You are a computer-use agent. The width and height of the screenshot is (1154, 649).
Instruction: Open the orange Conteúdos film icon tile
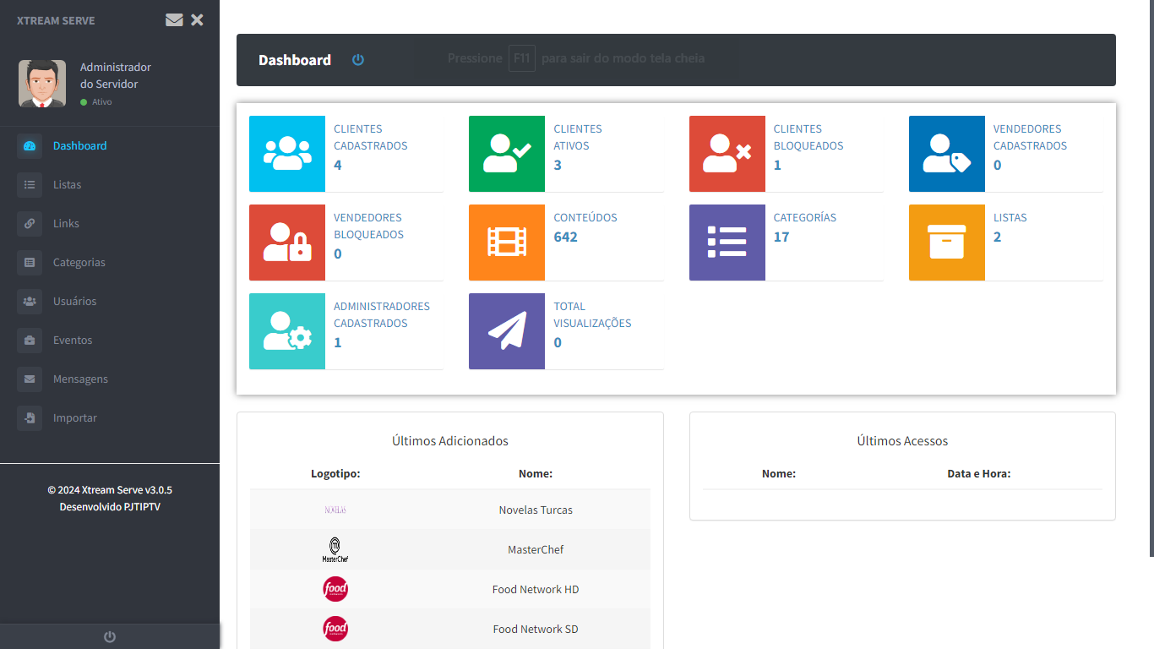pos(507,243)
